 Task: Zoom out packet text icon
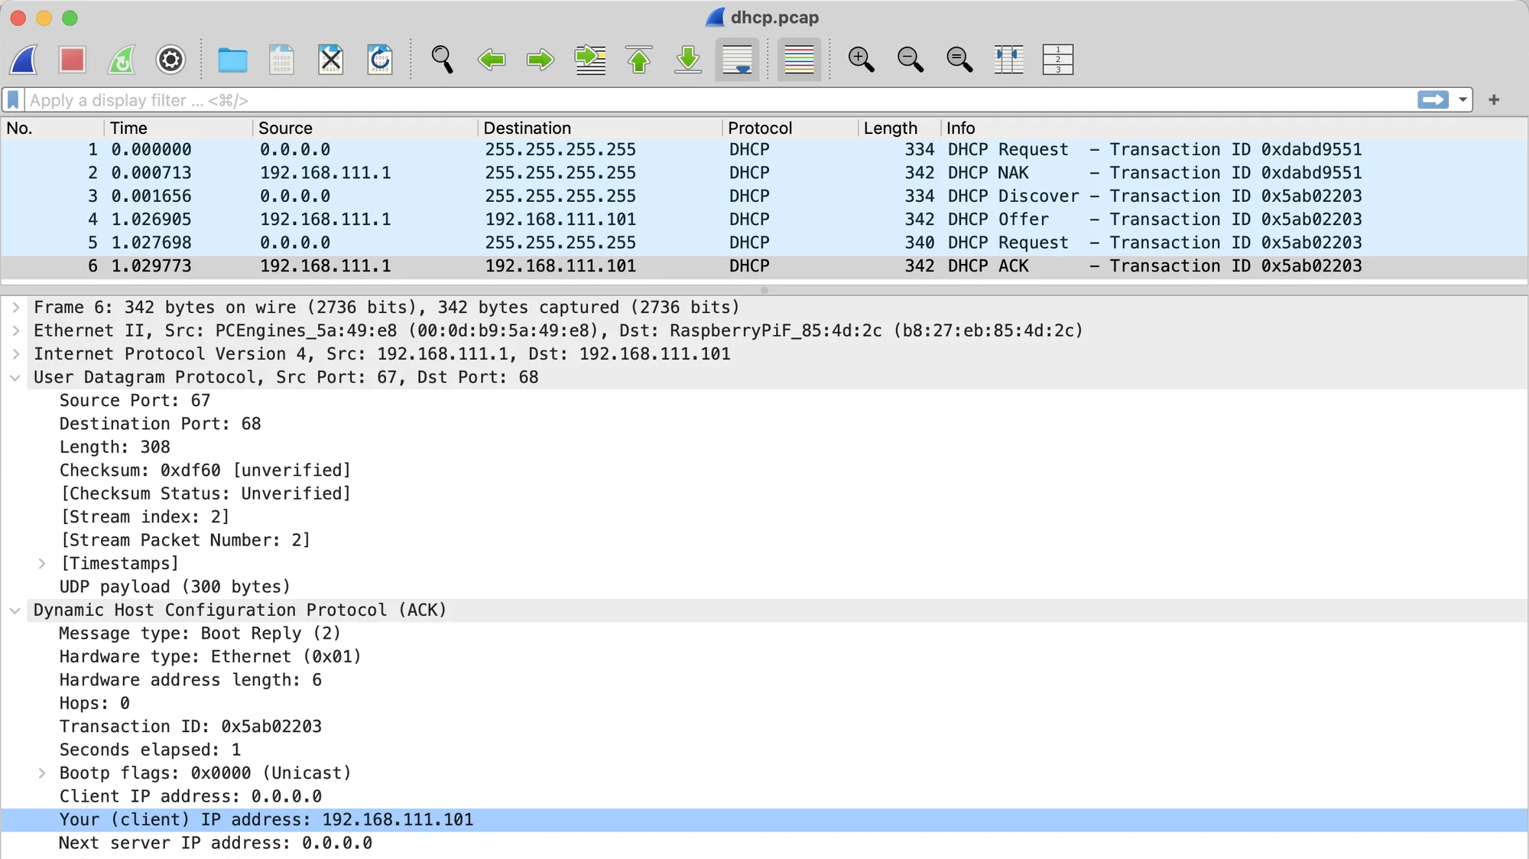[910, 60]
